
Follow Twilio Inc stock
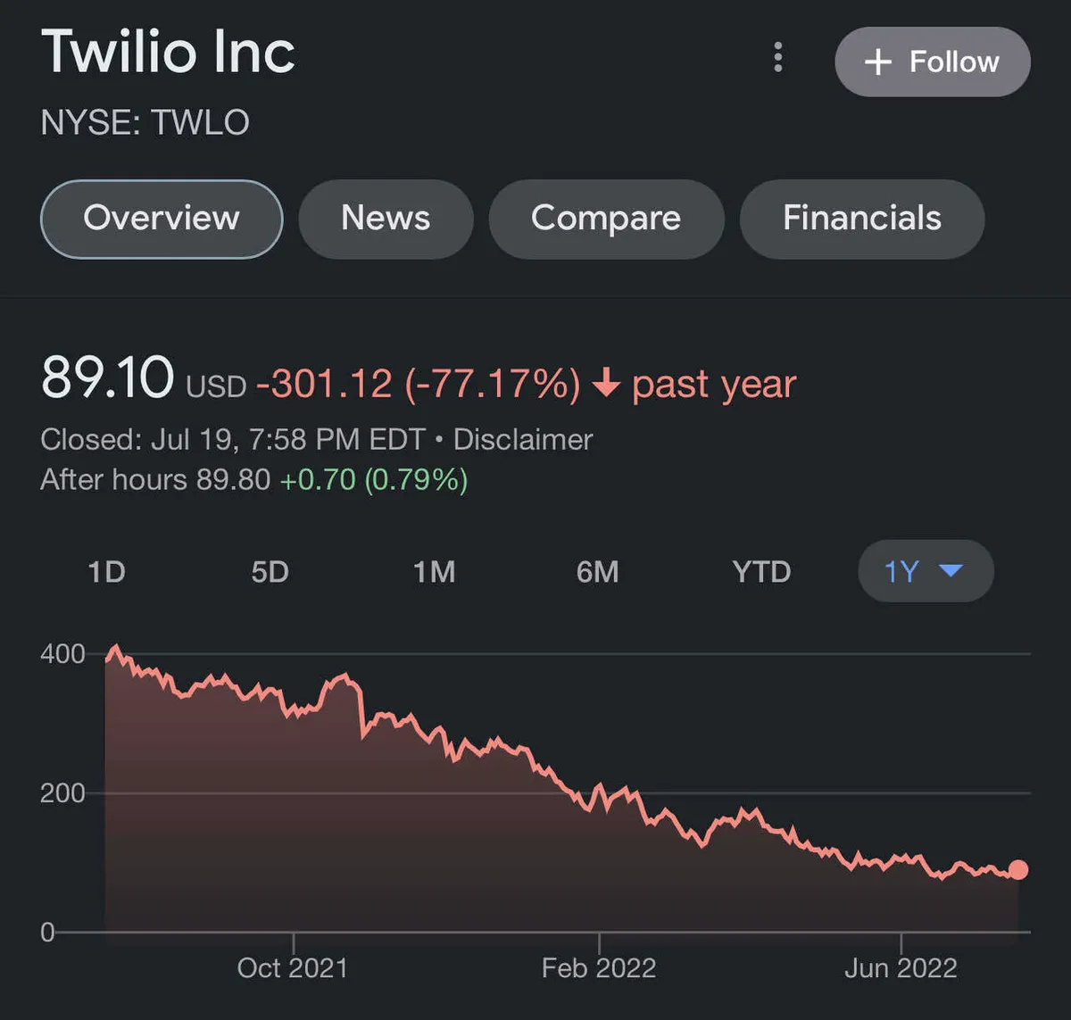[933, 62]
